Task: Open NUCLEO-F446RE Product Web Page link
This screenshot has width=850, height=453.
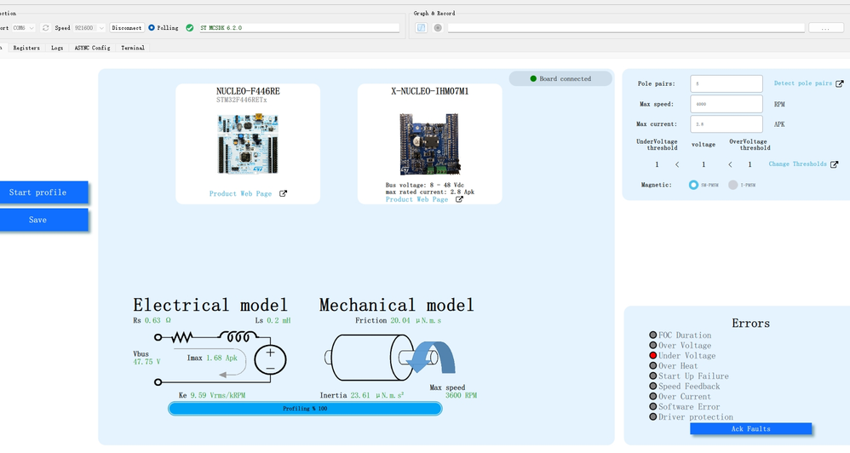Action: point(241,193)
